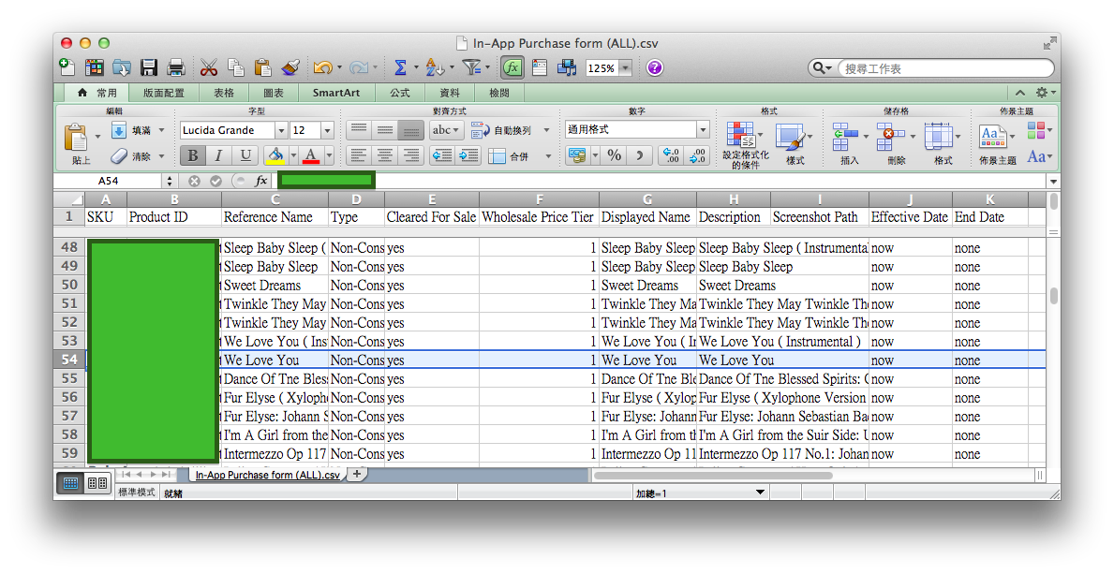Open the 公式 ribbon tab
Viewport: 1114px width, 574px height.
tap(400, 93)
